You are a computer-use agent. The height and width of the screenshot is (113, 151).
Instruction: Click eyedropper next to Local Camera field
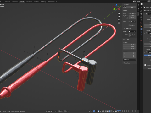pyautogui.click(x=135, y=22)
